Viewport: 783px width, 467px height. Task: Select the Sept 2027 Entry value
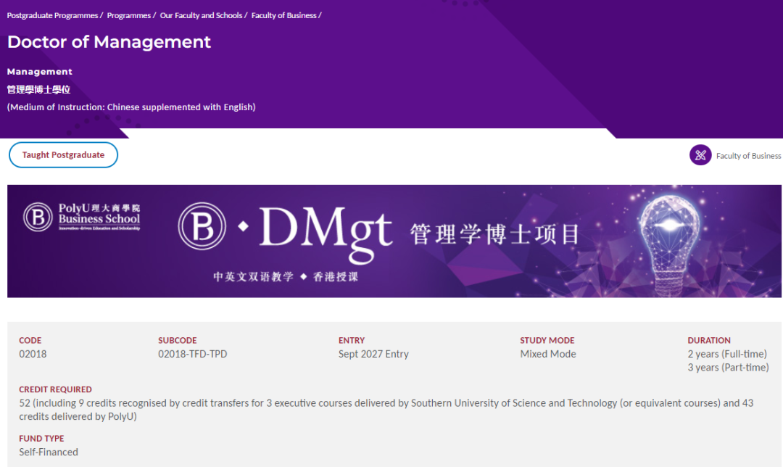(373, 354)
